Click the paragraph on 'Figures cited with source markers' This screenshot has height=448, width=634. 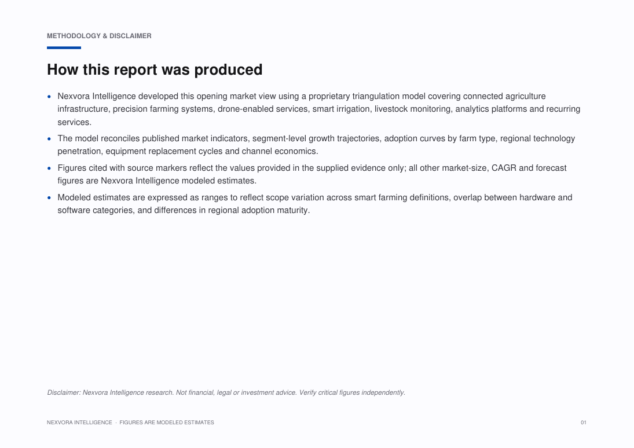(x=311, y=174)
